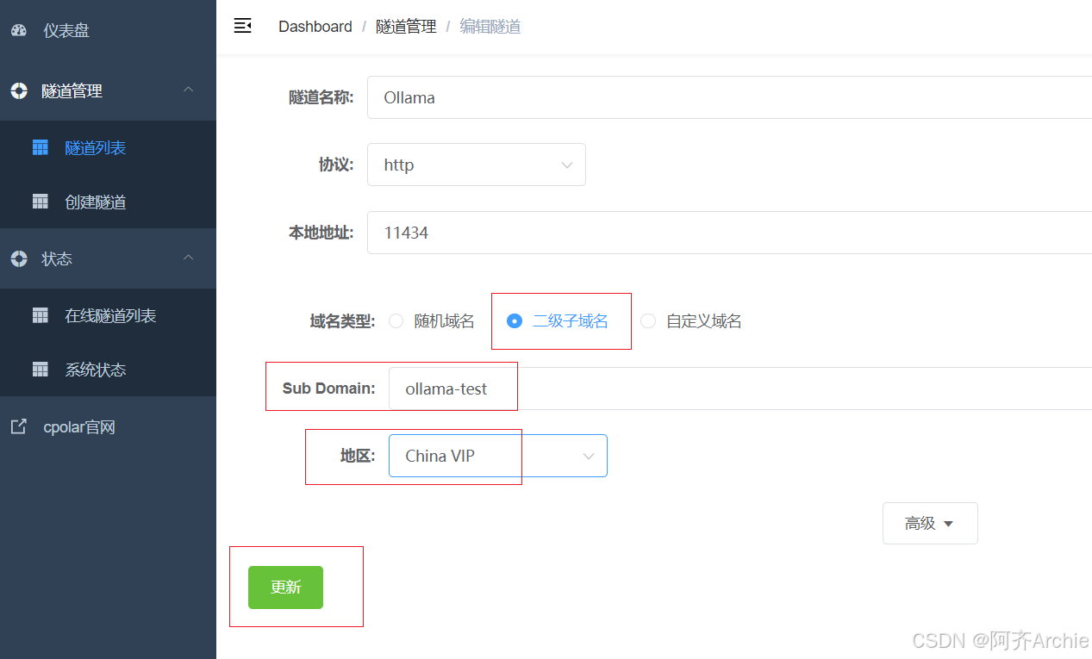Screen dimensions: 1092x659
Task: Open the 协议 http dropdown
Action: pyautogui.click(x=477, y=165)
